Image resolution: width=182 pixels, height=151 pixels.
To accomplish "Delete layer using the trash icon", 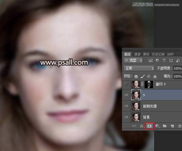I will coord(179,126).
